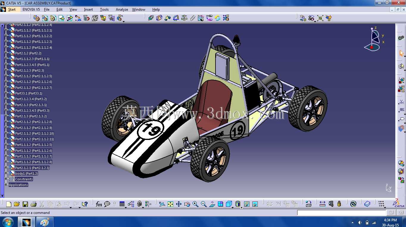406x227 pixels.
Task: Open the Design Table icon
Action: pyautogui.click(x=122, y=204)
